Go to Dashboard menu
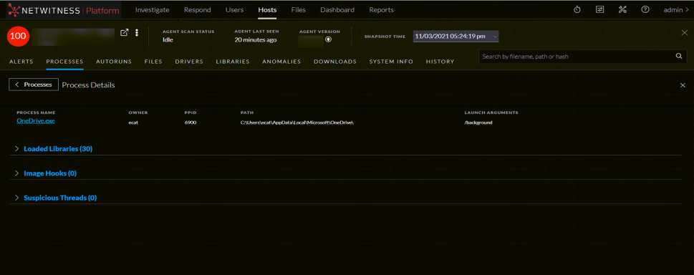The image size is (694, 275). 337,10
